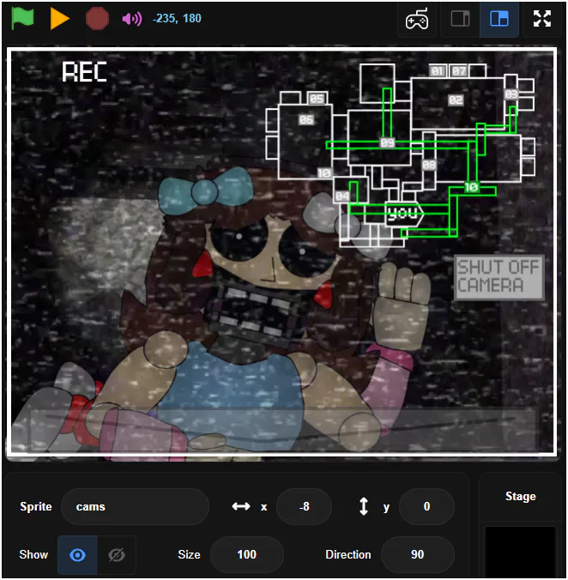Select camera 09 on the map
Screen dimensions: 568x580
click(x=388, y=142)
